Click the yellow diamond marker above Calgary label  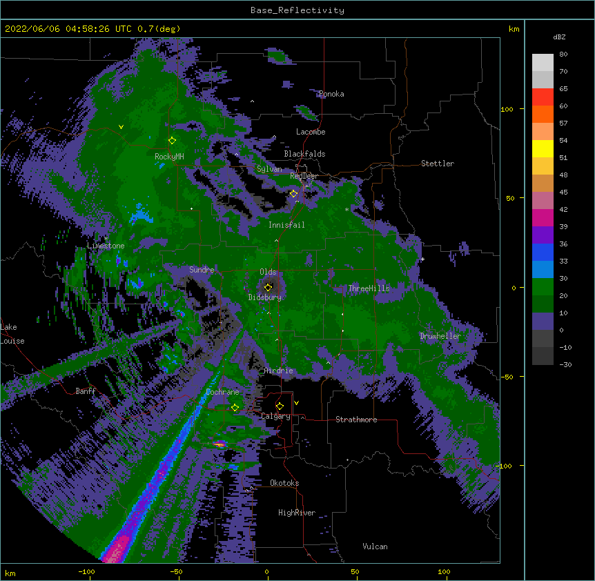coord(280,406)
